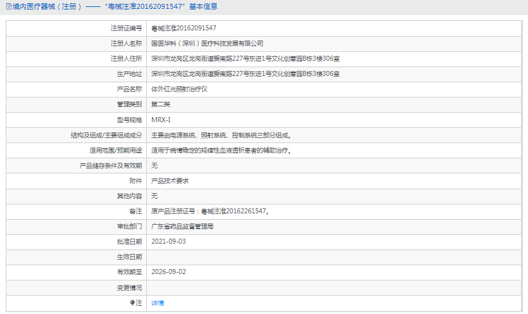This screenshot has width=528, height=314.
Task: Select the 生产地址 address value
Action: click(x=245, y=73)
